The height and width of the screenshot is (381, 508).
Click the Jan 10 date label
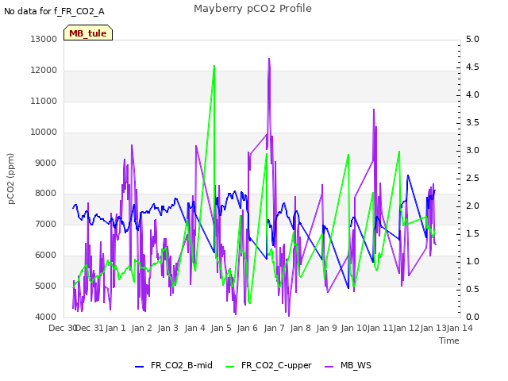[x=354, y=328]
